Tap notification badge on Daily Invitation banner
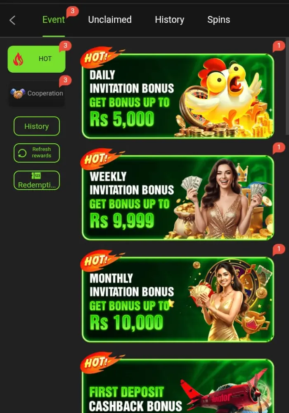The height and width of the screenshot is (413, 289). point(278,46)
